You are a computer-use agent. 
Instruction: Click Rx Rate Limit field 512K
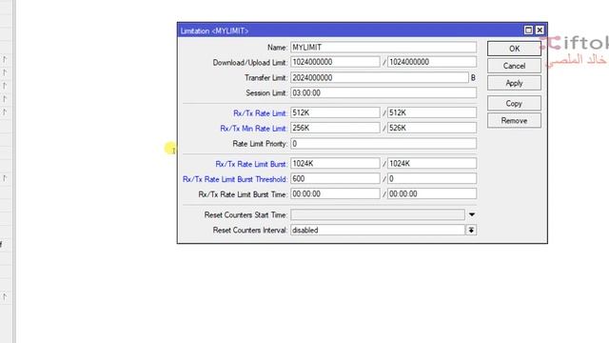pyautogui.click(x=335, y=112)
